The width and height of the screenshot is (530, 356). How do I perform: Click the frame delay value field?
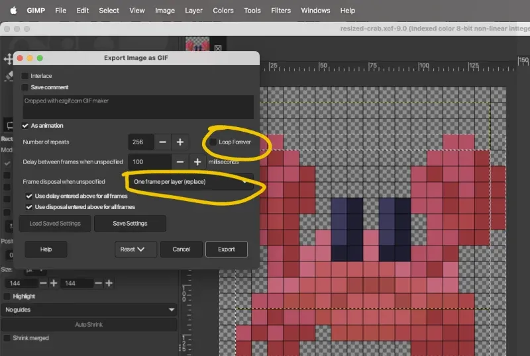pos(150,161)
